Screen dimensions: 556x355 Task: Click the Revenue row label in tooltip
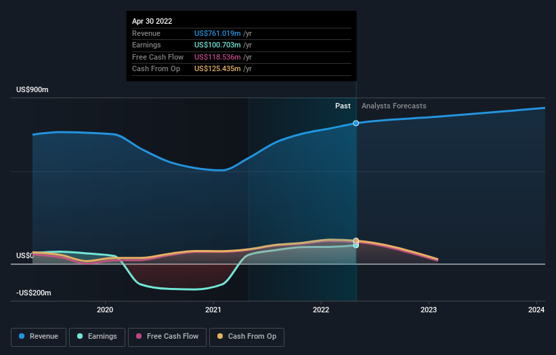146,33
